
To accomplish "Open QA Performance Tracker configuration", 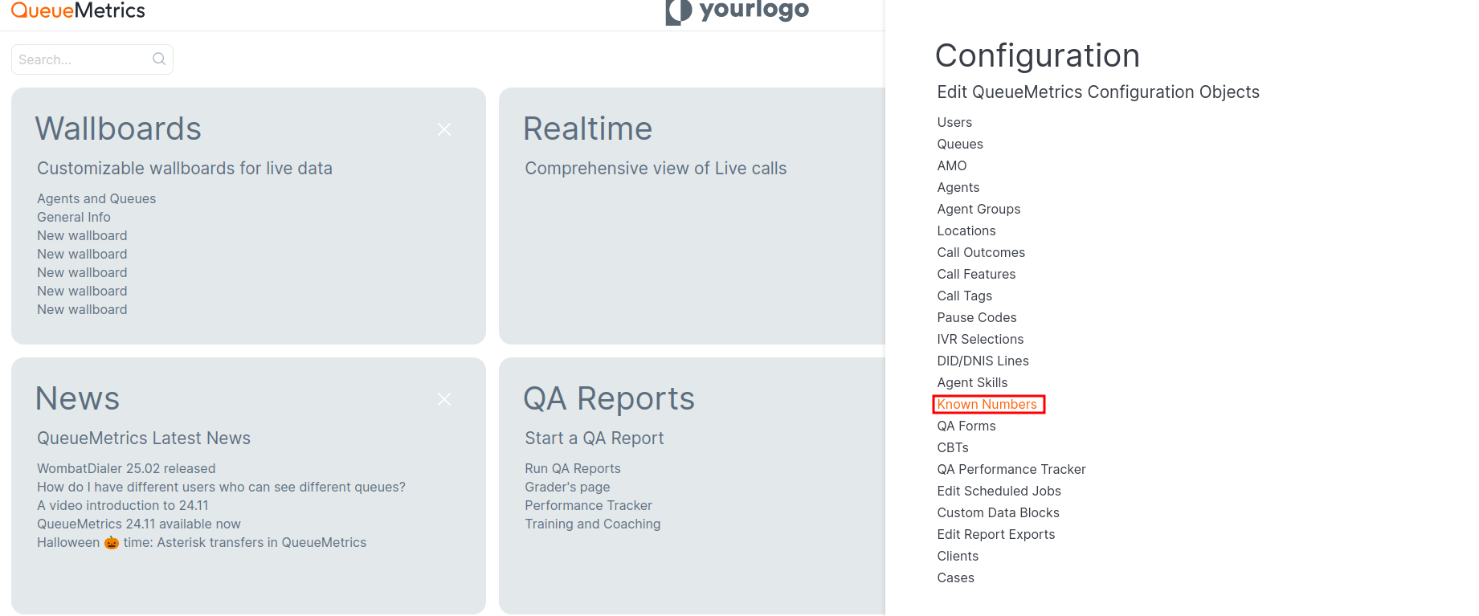I will 1011,469.
